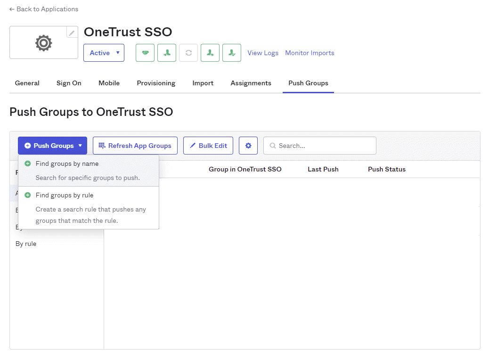
Task: Click the grid icon on Refresh App Groups
Action: click(x=102, y=146)
